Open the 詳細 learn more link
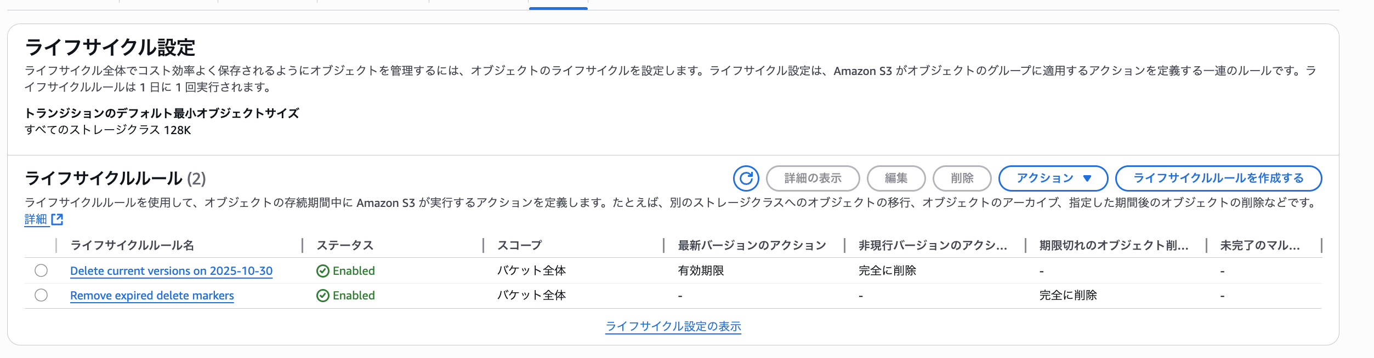 click(x=36, y=220)
